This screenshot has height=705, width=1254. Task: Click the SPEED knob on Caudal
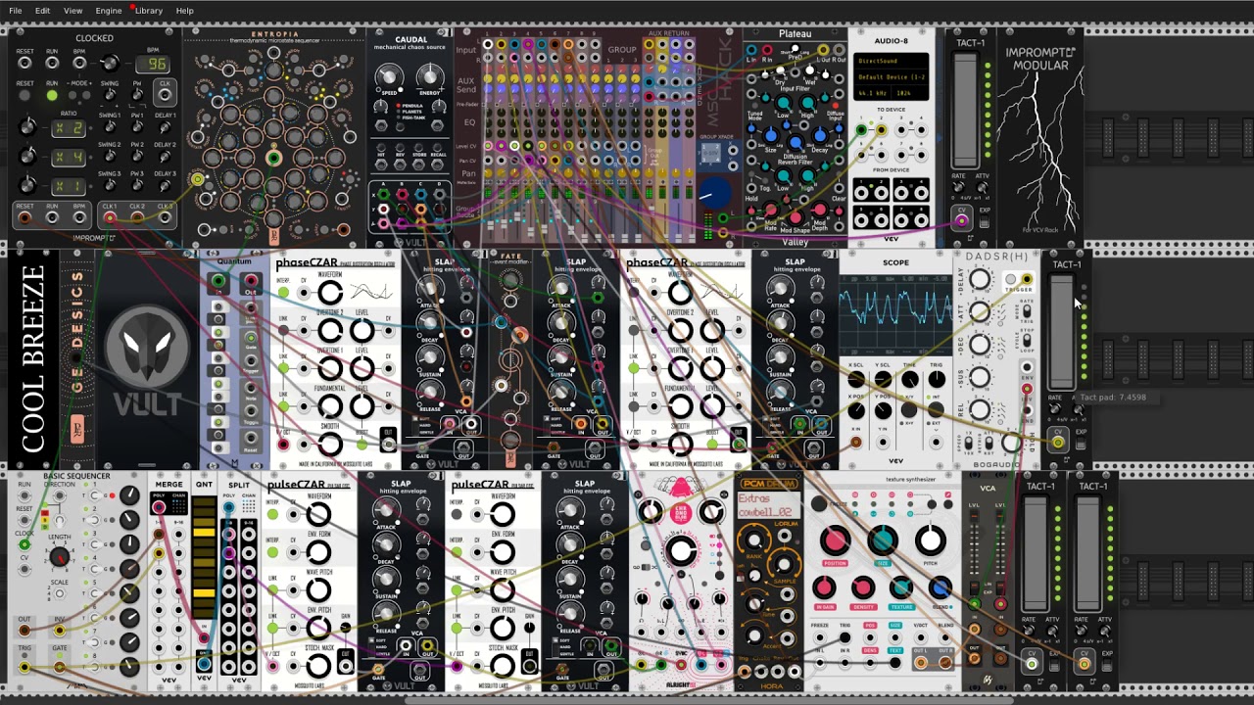(x=389, y=77)
